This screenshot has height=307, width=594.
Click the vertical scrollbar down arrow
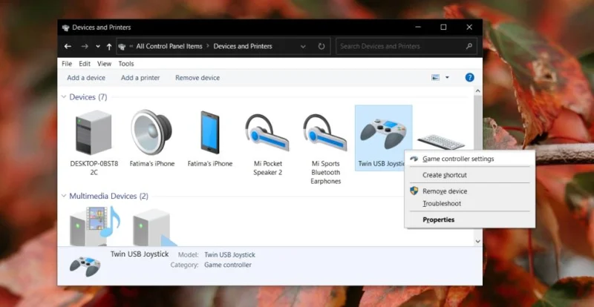tap(477, 241)
